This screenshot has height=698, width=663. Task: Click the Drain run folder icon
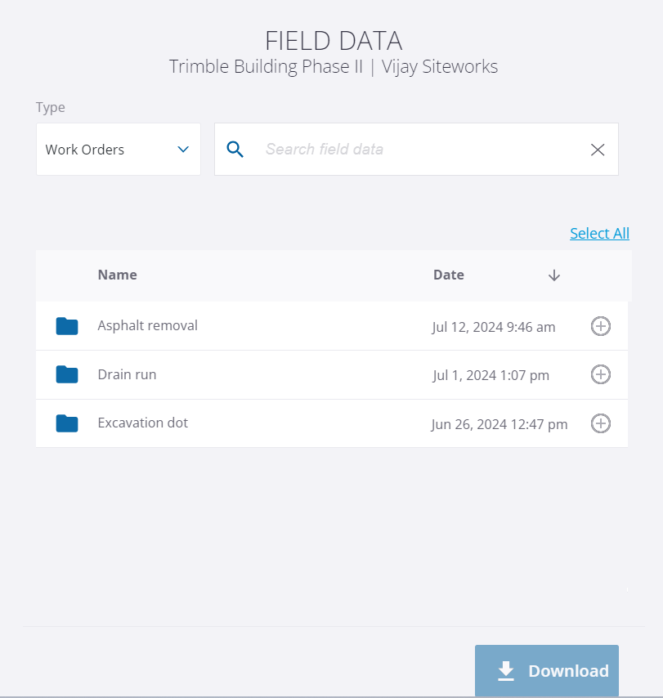pyautogui.click(x=67, y=374)
